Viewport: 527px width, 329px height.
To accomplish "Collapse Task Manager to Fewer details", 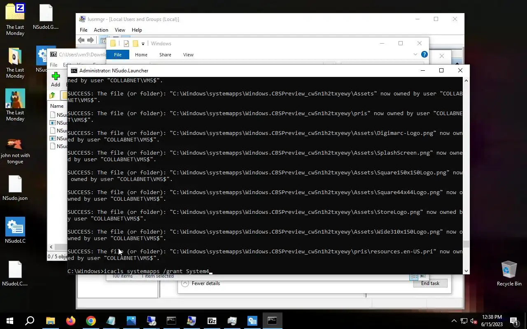I will pyautogui.click(x=201, y=283).
